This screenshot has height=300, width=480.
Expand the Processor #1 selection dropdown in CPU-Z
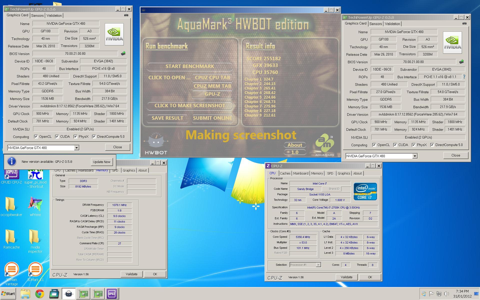point(318,265)
